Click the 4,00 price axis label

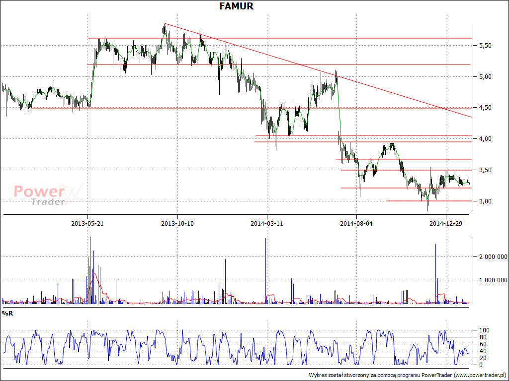click(485, 139)
